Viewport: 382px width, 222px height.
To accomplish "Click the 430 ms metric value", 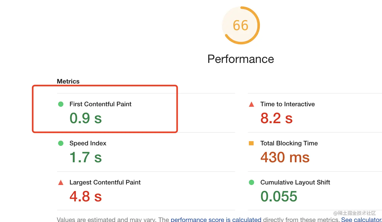I will point(285,157).
